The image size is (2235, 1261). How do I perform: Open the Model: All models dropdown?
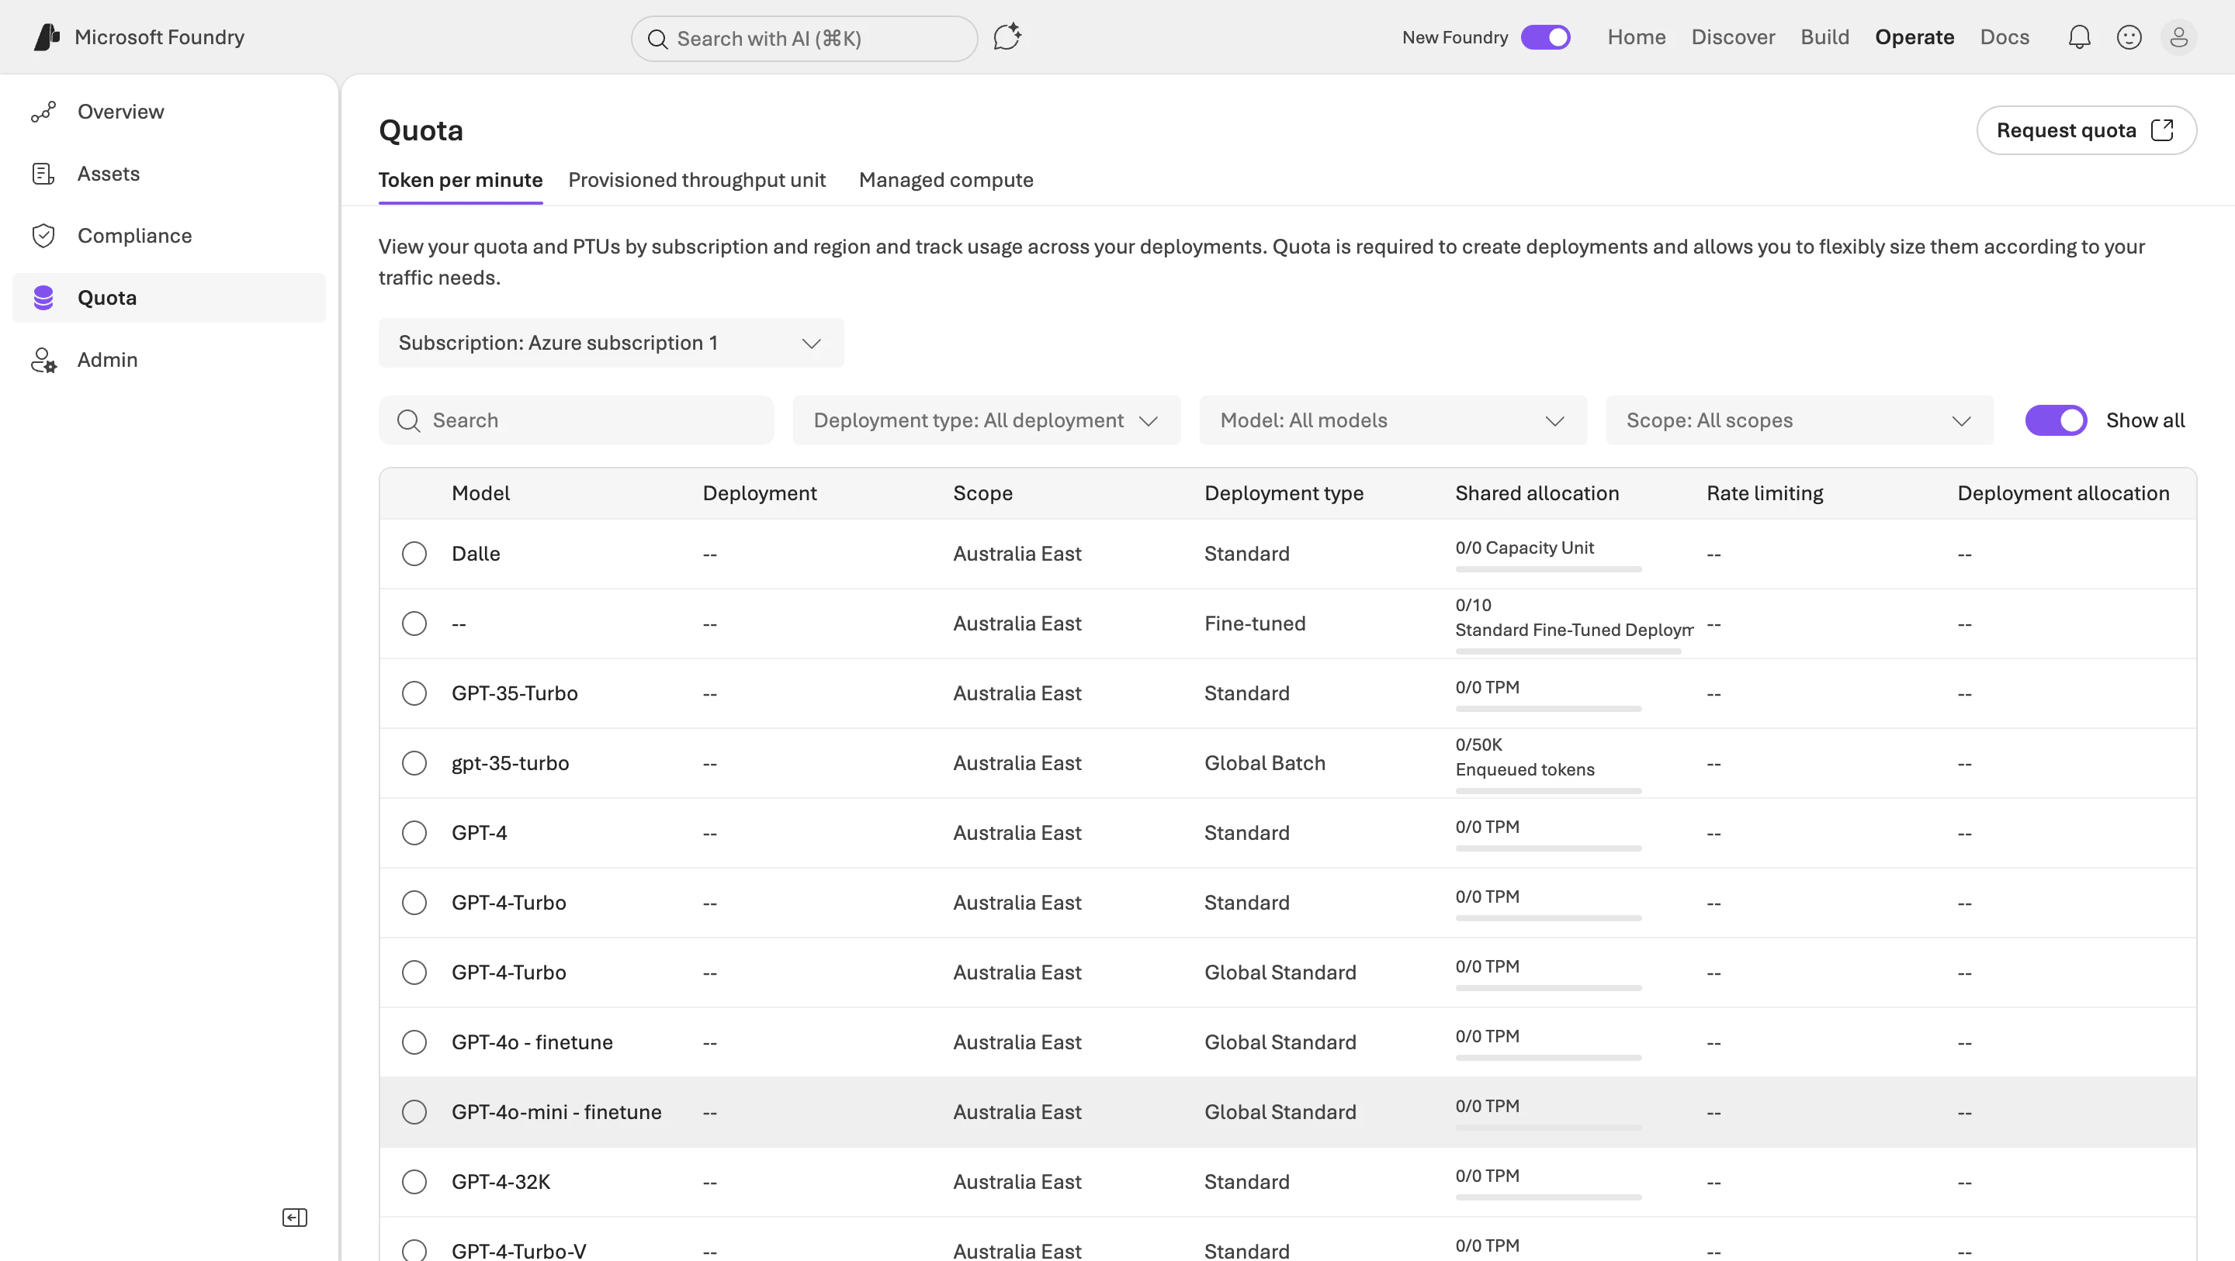point(1392,420)
